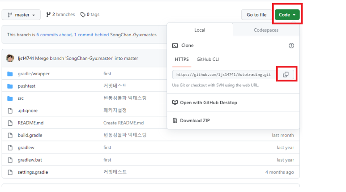Viewport: 346px width, 192px height.
Task: Click the 'last month' timestamp
Action: [x=283, y=135]
